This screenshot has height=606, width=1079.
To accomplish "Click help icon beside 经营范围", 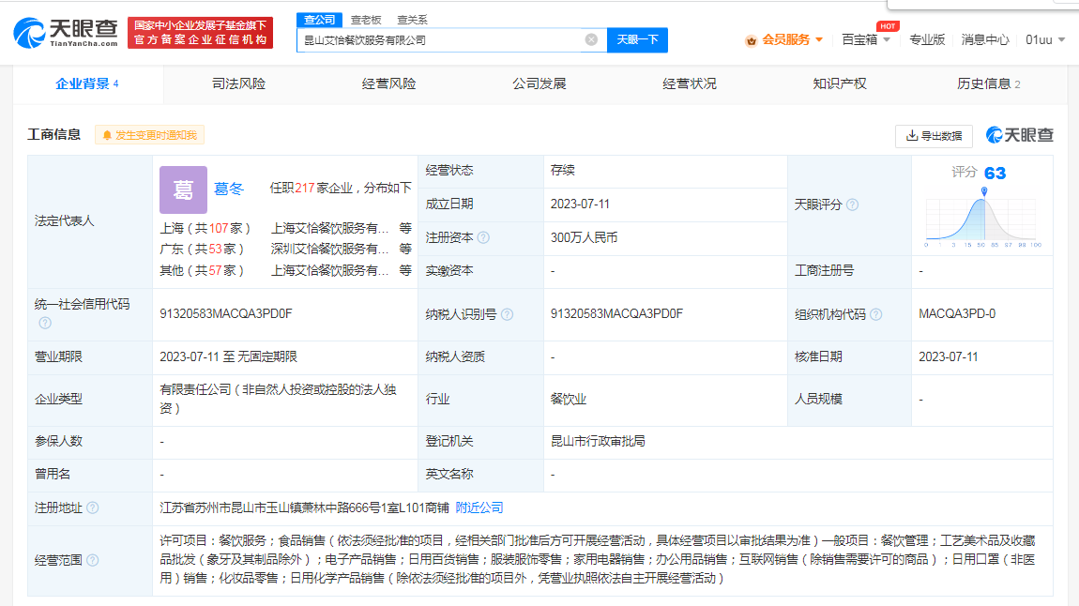I will pyautogui.click(x=92, y=561).
